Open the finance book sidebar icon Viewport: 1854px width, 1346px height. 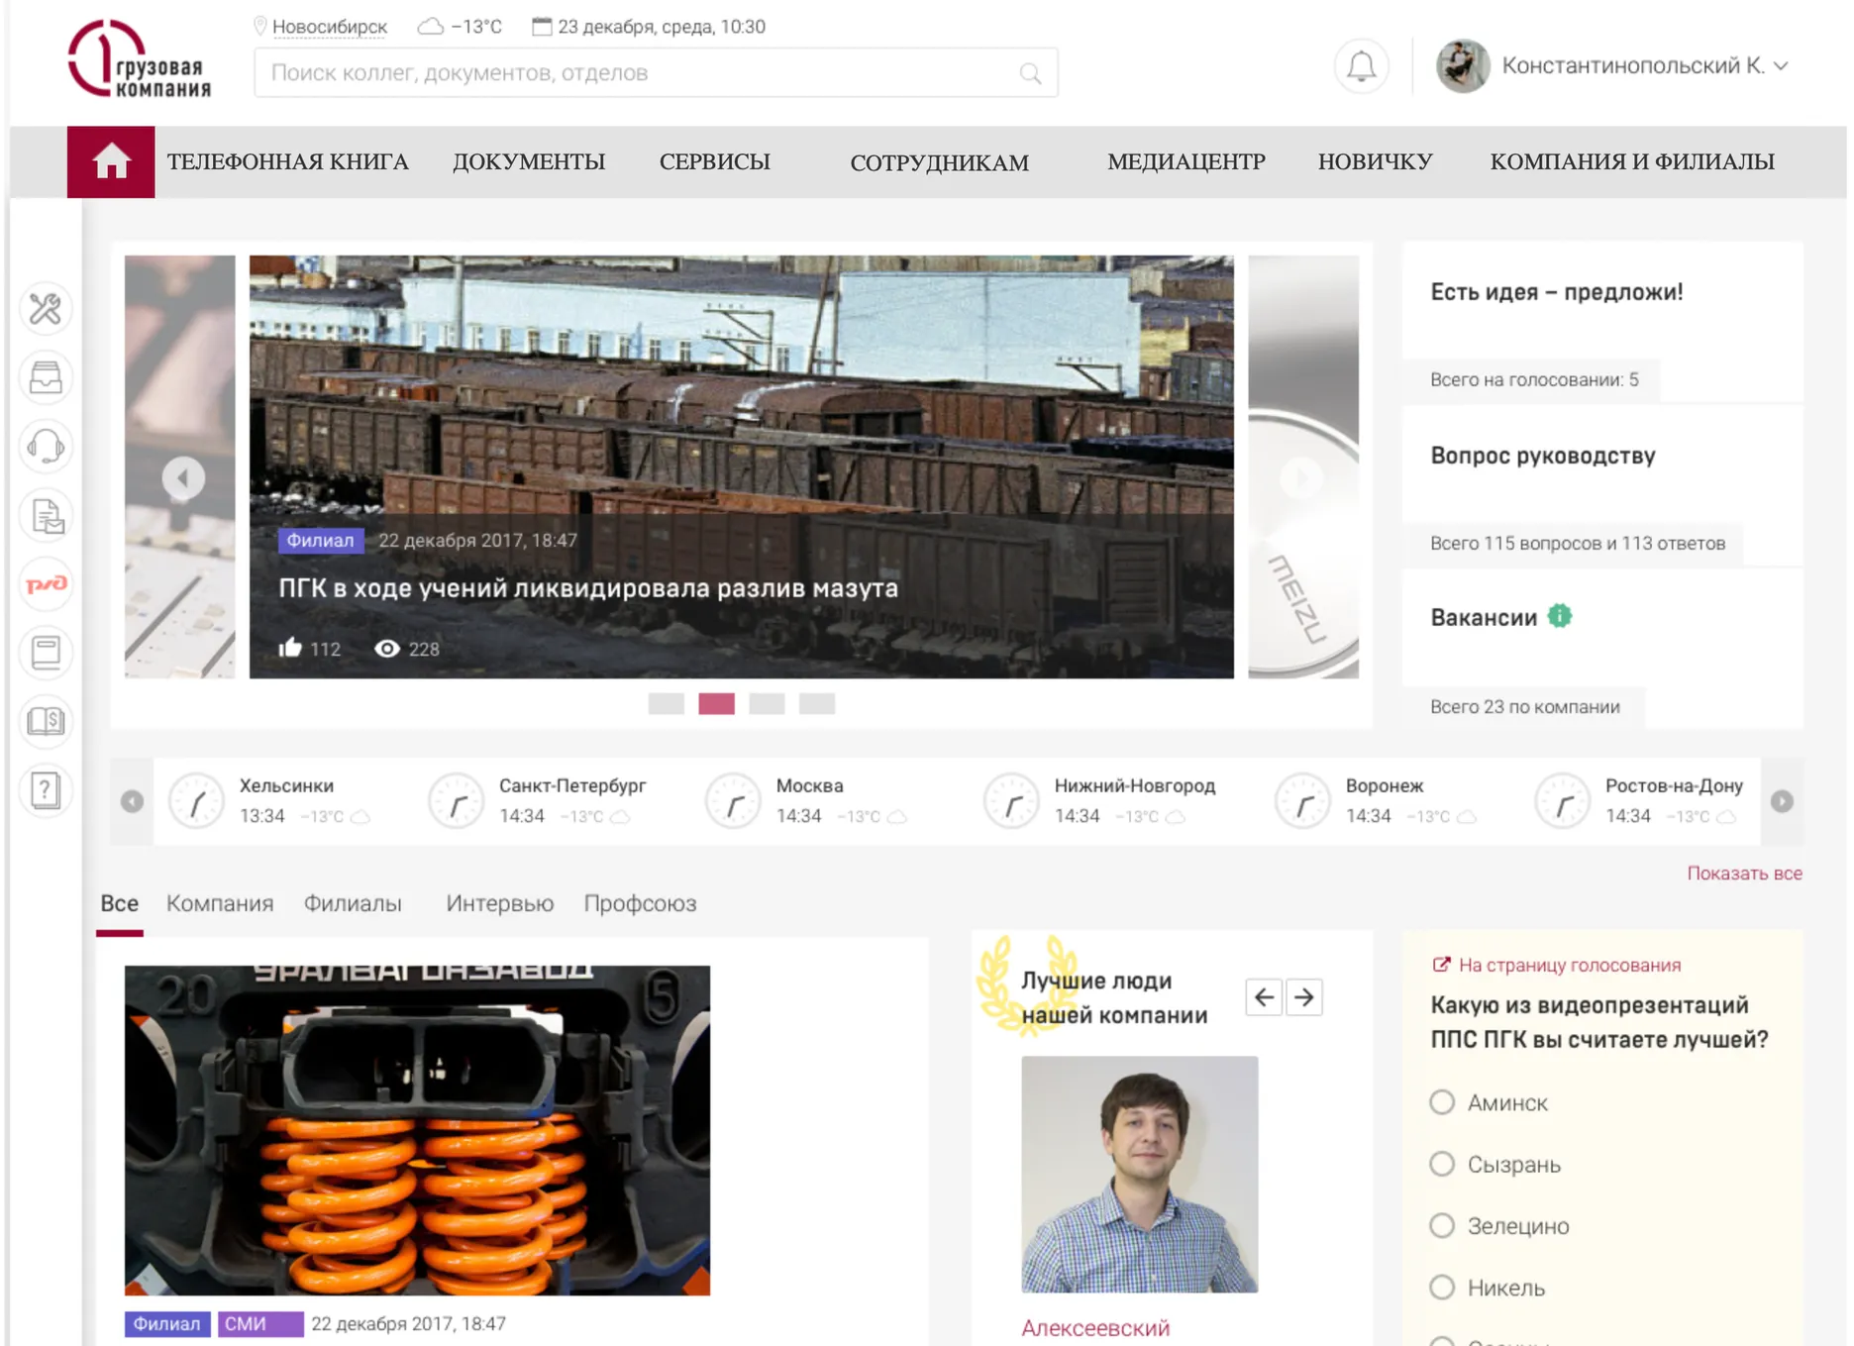pos(46,721)
